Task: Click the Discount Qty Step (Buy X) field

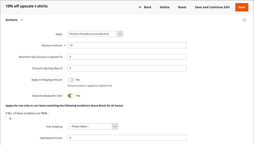Action: click(127, 68)
